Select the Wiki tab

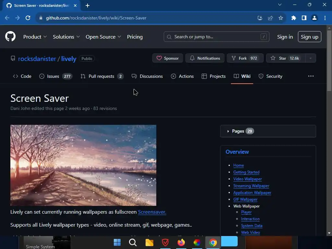point(242,76)
